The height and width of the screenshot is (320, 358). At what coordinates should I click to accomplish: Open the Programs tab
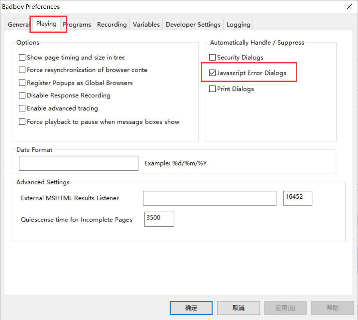click(77, 24)
